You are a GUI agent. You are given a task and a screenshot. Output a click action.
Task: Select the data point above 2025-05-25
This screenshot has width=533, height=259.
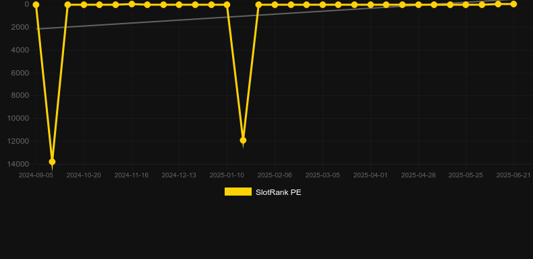pos(466,5)
